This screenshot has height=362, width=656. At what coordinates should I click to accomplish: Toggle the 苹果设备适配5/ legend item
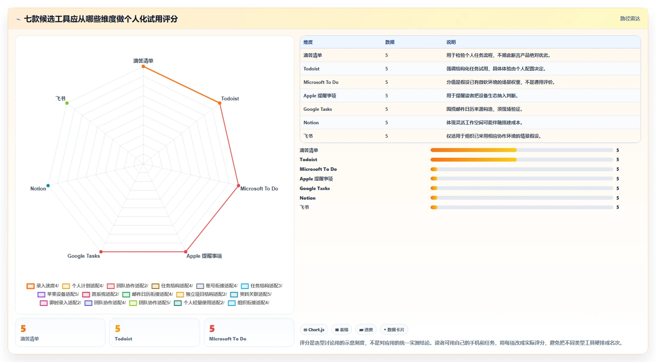[58, 294]
